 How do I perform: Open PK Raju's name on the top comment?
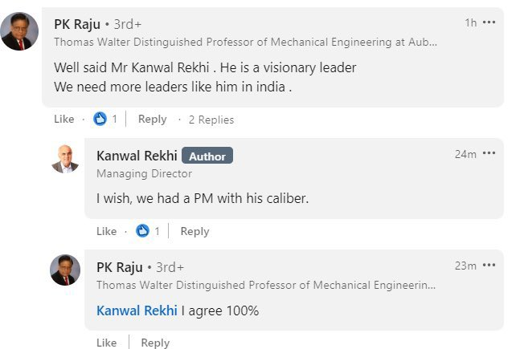click(x=77, y=24)
